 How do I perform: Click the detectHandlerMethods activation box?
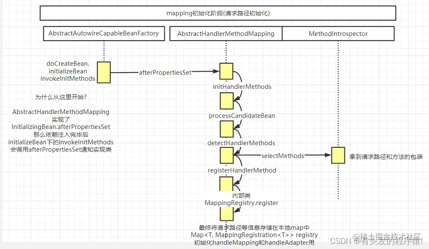[226, 129]
